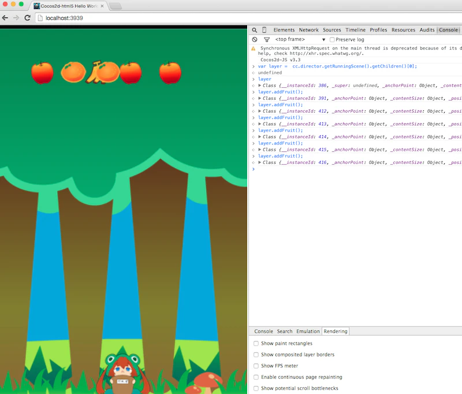Expand the Class object with instanceId 386
The width and height of the screenshot is (462, 394).
tap(259, 86)
